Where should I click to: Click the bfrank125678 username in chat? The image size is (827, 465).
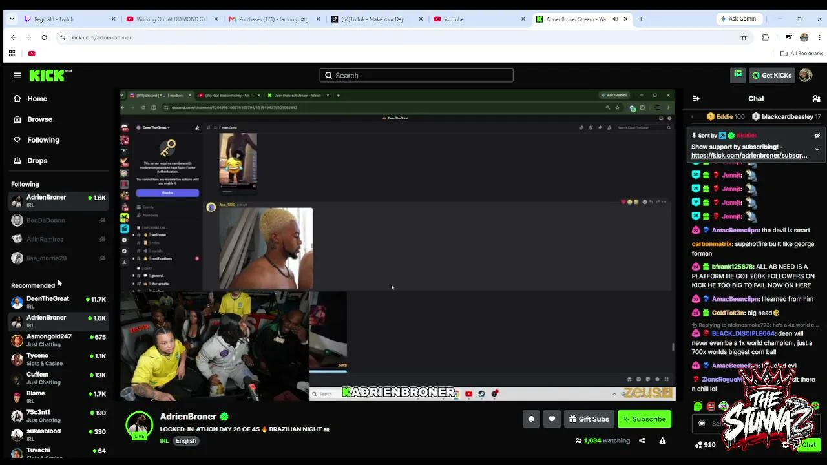click(x=733, y=267)
